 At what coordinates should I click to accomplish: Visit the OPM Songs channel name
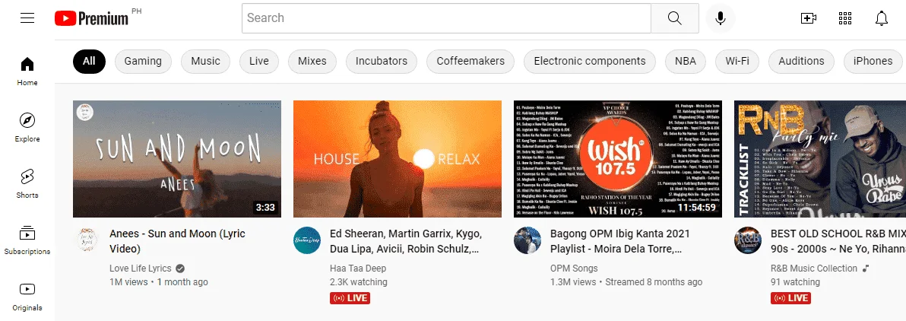pos(574,269)
